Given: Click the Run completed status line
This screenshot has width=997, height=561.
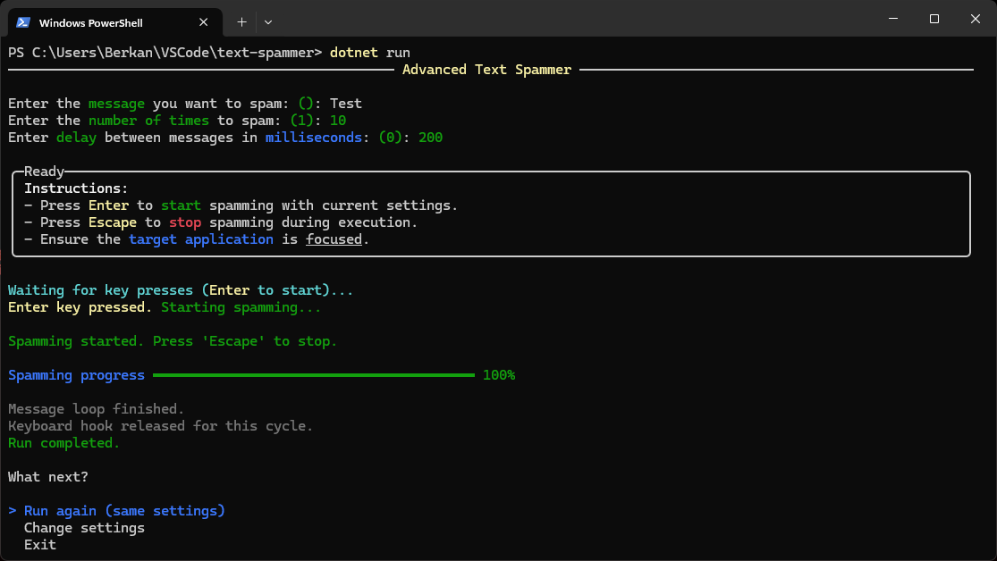Looking at the screenshot, I should [63, 442].
